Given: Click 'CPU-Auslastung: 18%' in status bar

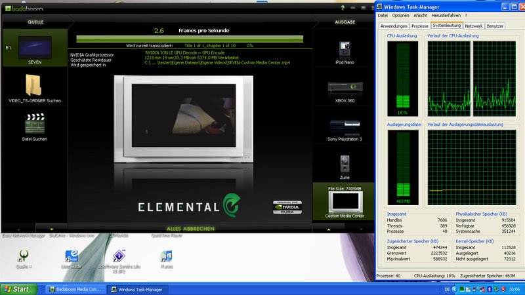Looking at the screenshot, I should 434,276.
